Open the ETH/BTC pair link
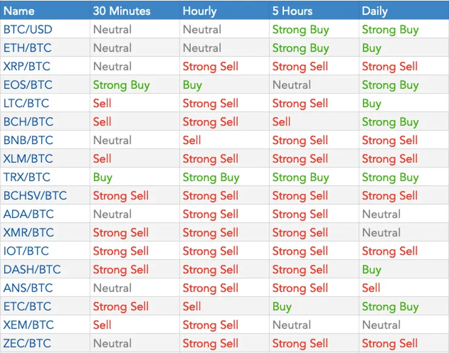The height and width of the screenshot is (353, 449). pyautogui.click(x=27, y=48)
